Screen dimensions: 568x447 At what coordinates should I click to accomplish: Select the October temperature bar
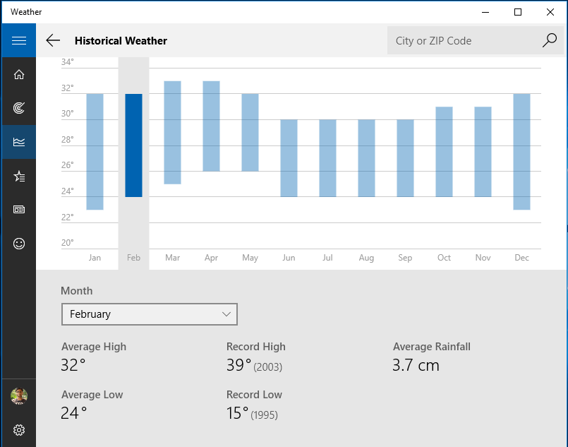tap(444, 152)
